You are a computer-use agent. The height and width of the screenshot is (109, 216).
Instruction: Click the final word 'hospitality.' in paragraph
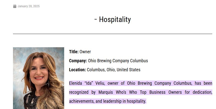(136, 101)
